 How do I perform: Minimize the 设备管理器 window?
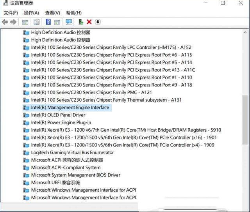point(205,3)
